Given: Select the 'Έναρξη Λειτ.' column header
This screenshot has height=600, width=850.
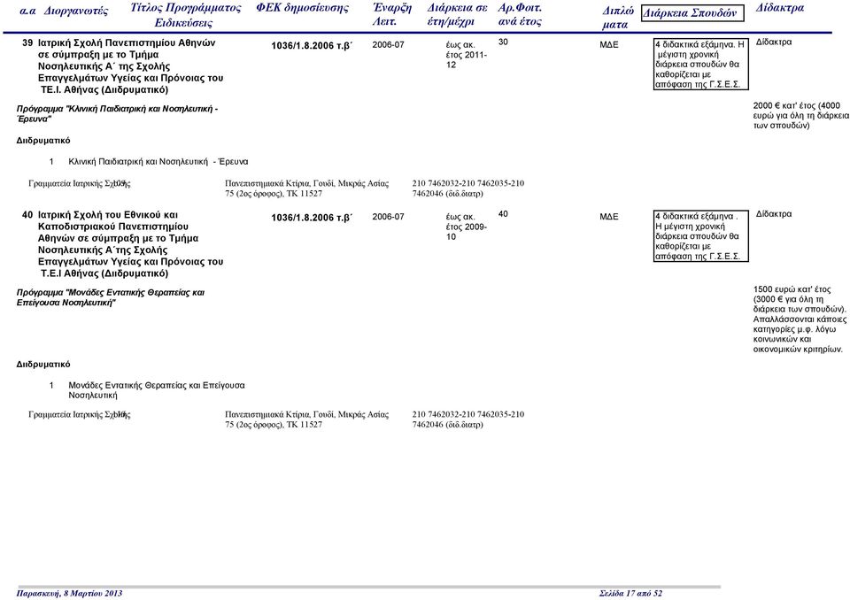Looking at the screenshot, I should coord(392,15).
